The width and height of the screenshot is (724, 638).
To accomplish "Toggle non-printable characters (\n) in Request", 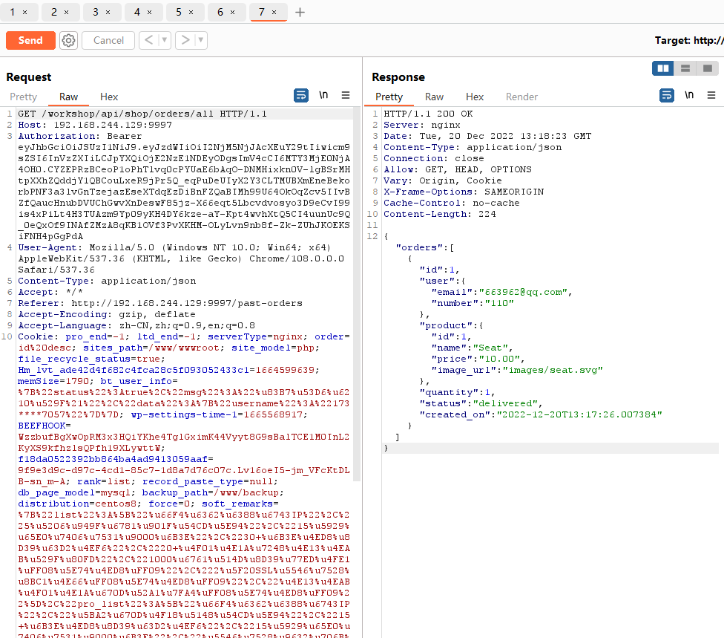I will (323, 95).
